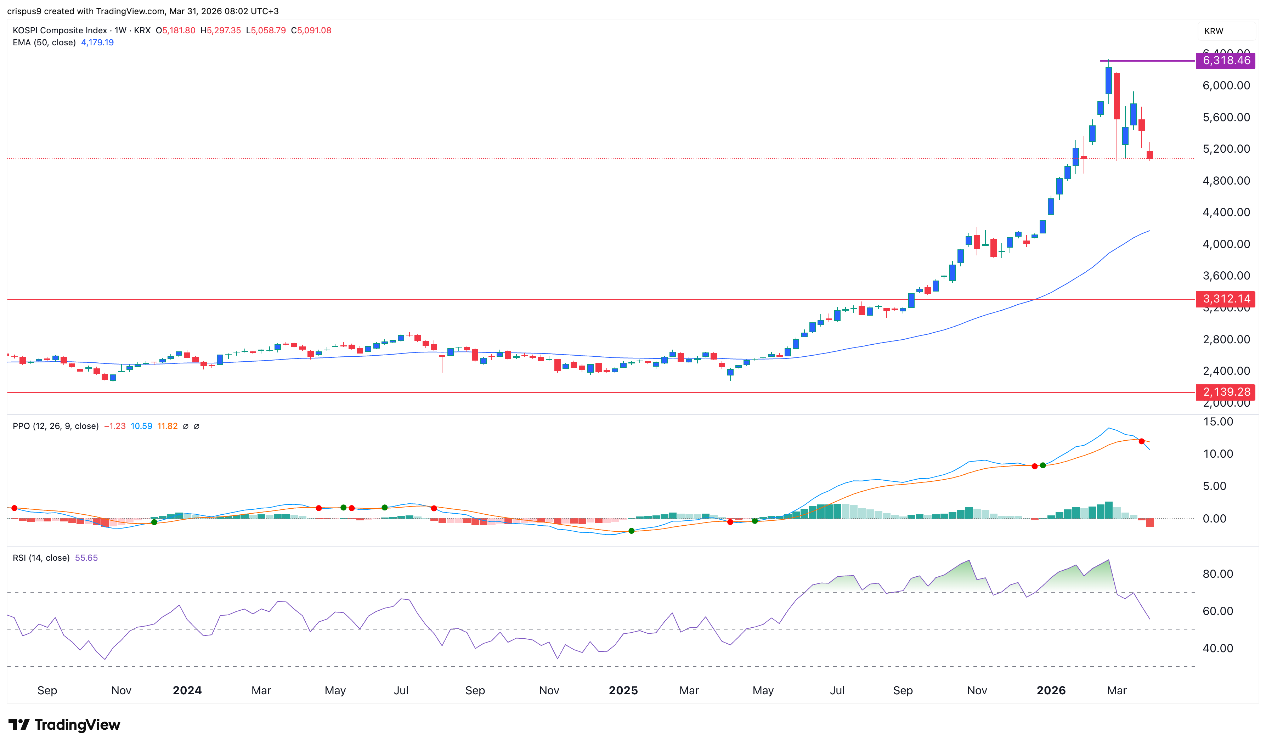Click the 2024 label on time axis
The width and height of the screenshot is (1266, 746).
187,691
